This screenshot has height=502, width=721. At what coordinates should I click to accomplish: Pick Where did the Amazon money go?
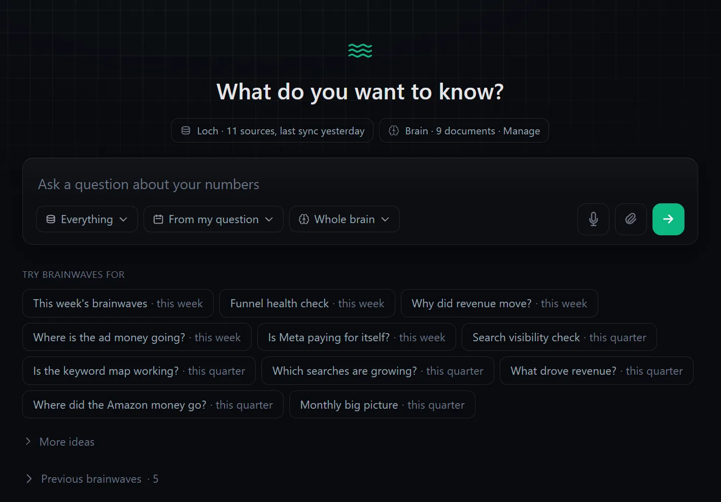(x=153, y=405)
